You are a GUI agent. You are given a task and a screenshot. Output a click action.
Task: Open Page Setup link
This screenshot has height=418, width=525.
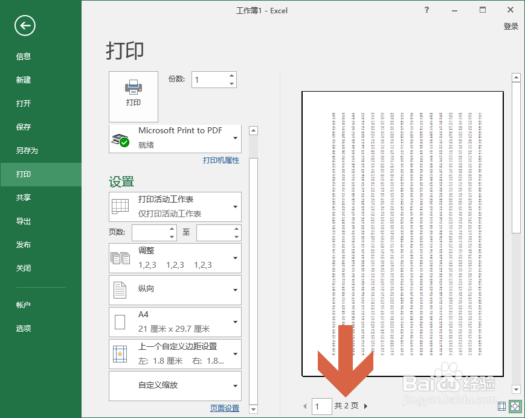pyautogui.click(x=225, y=408)
